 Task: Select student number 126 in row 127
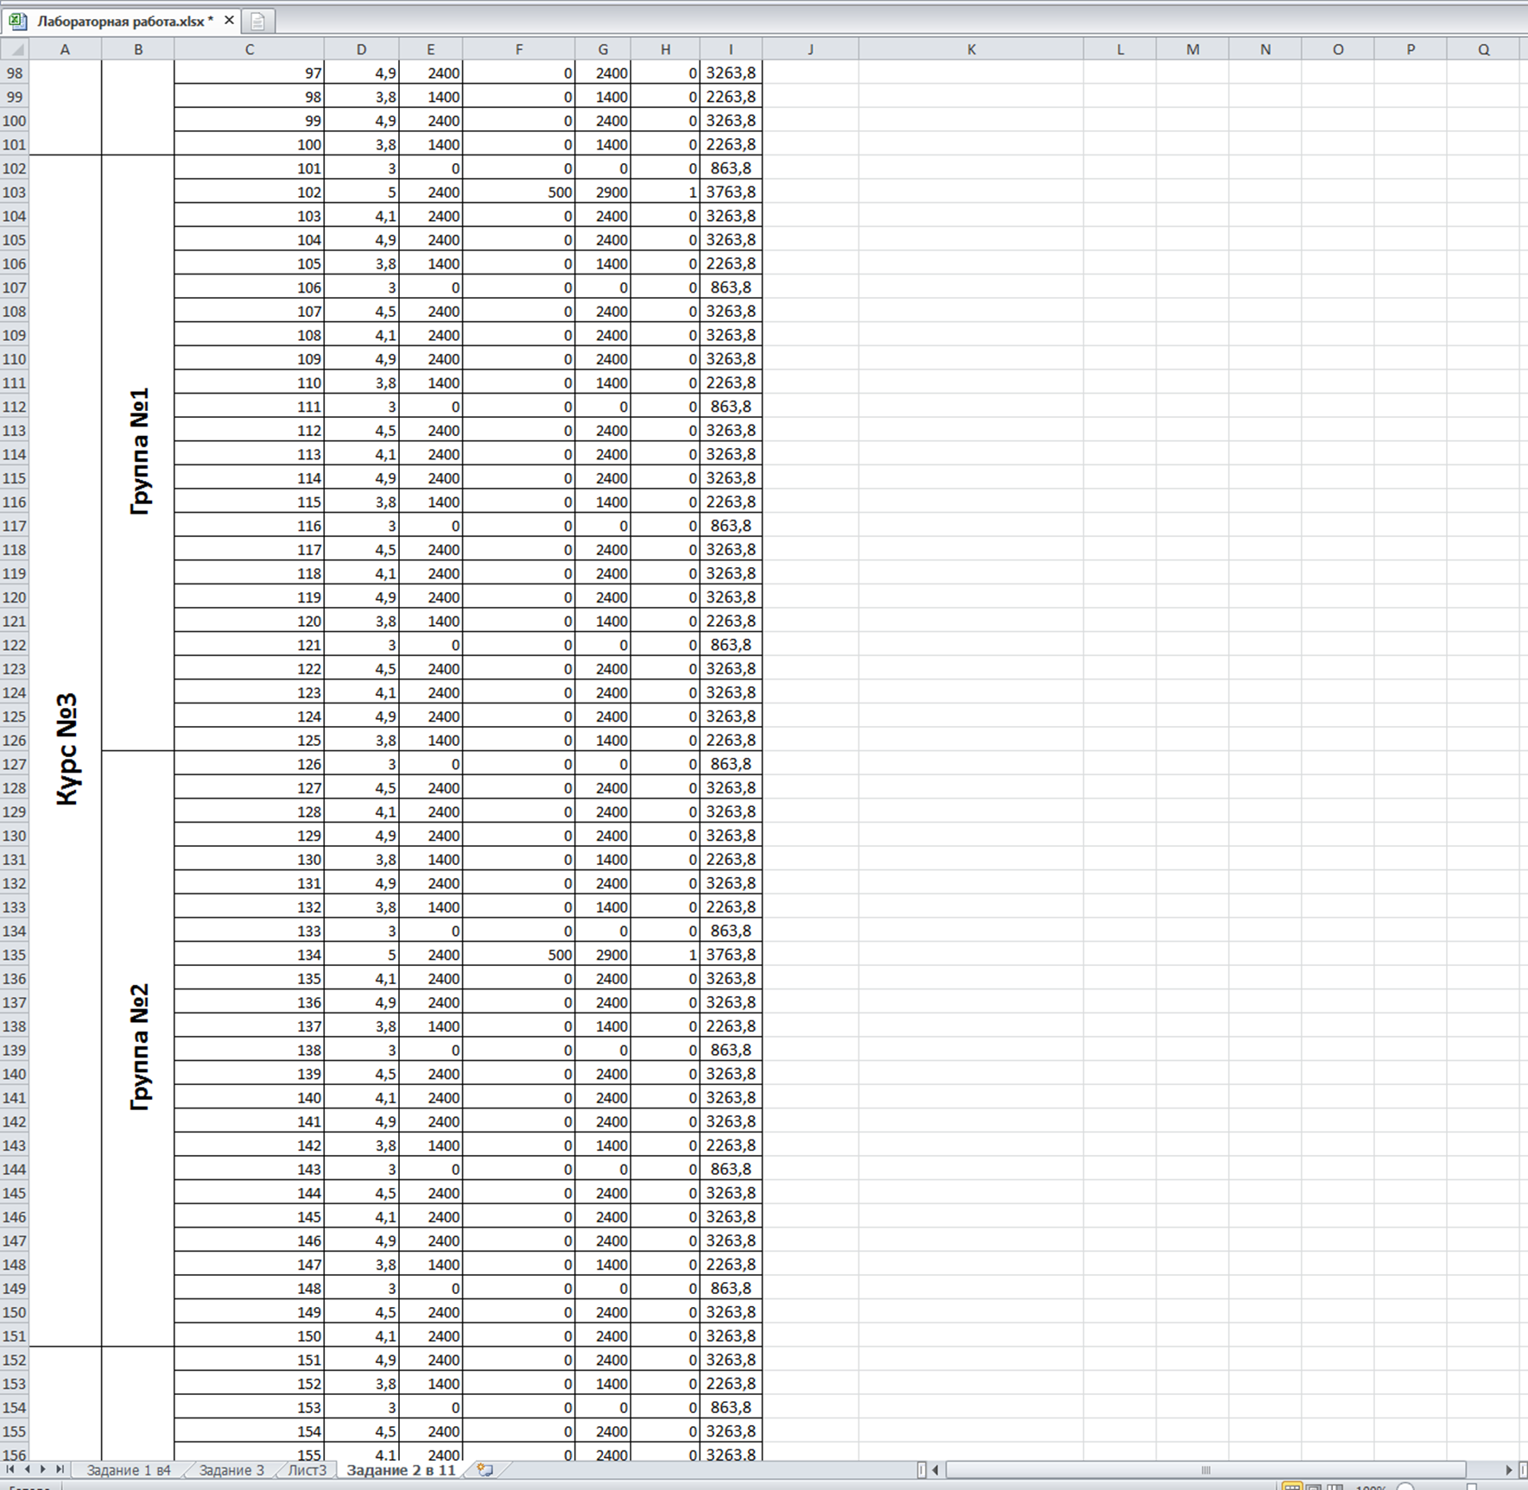(x=250, y=764)
